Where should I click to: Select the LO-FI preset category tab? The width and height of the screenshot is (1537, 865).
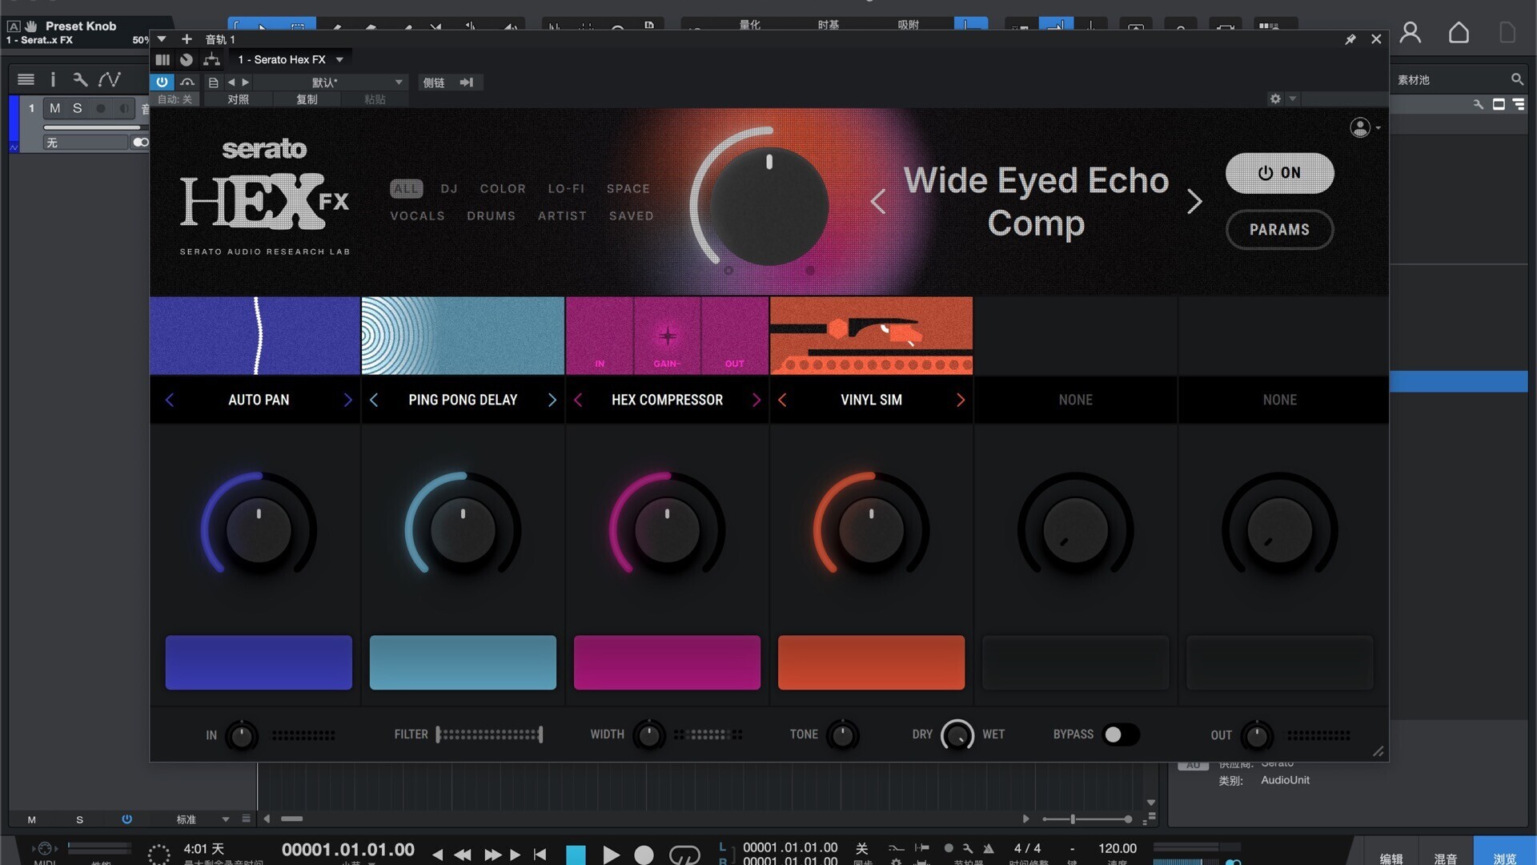[566, 188]
